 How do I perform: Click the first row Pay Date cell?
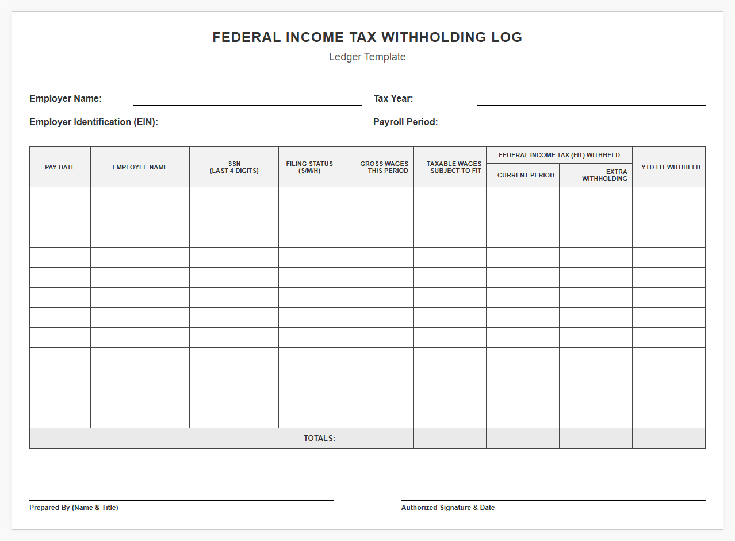click(60, 197)
